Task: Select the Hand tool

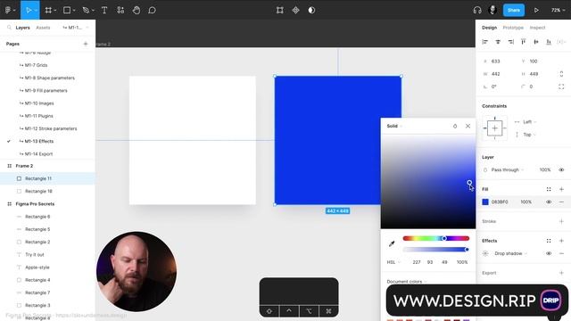Action: click(x=137, y=10)
